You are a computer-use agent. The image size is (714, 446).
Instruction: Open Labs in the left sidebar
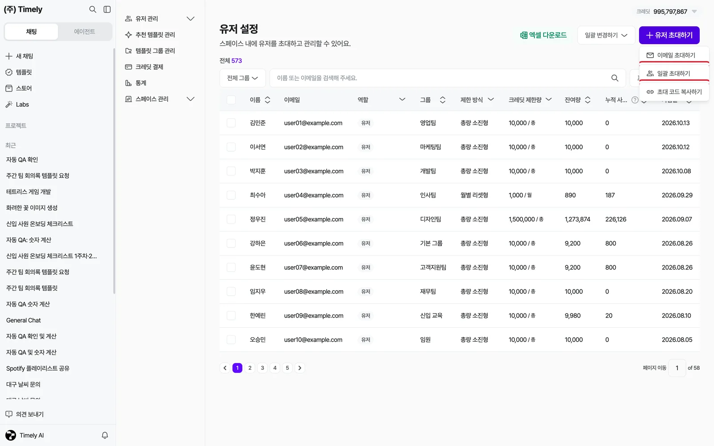[x=17, y=104]
